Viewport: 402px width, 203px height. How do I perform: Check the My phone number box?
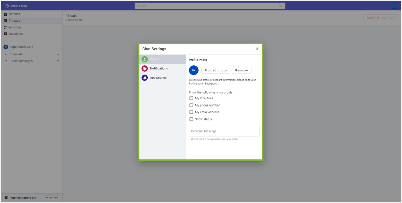191,105
